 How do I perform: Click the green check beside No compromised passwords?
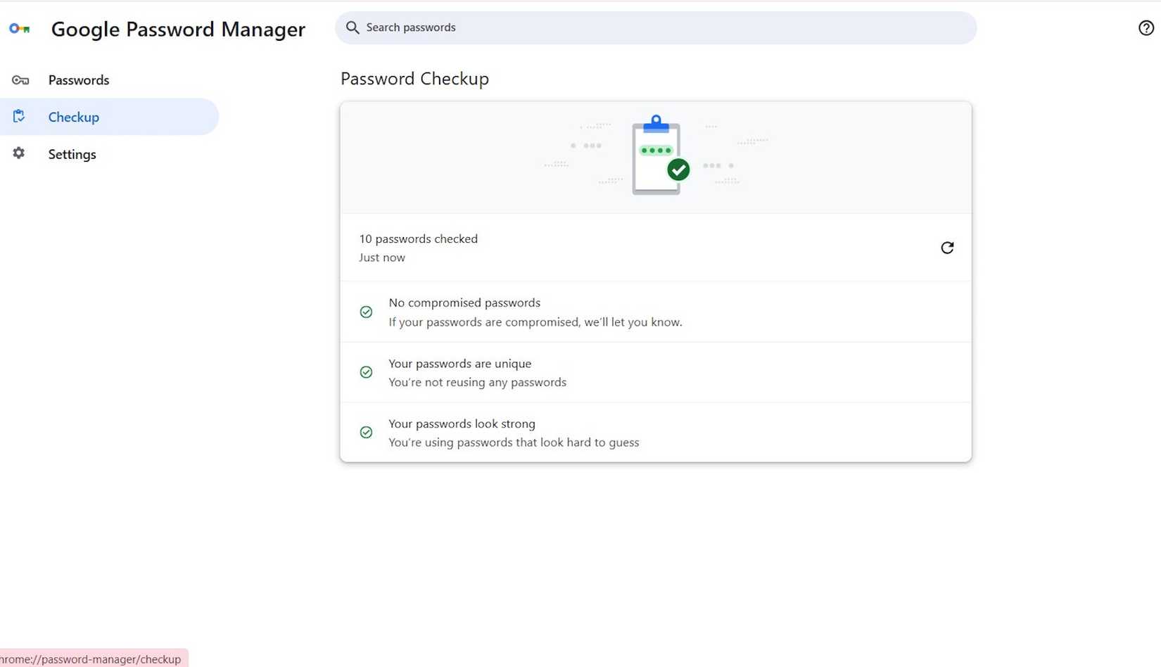pos(366,312)
